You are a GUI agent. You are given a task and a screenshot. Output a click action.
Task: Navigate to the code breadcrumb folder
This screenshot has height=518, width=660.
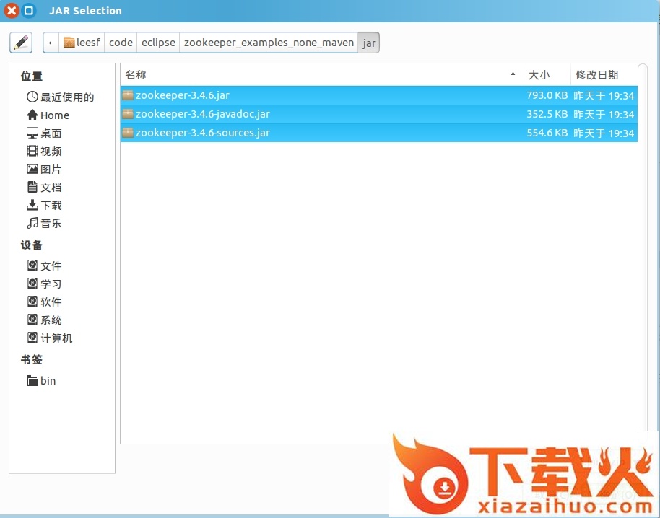coord(121,43)
